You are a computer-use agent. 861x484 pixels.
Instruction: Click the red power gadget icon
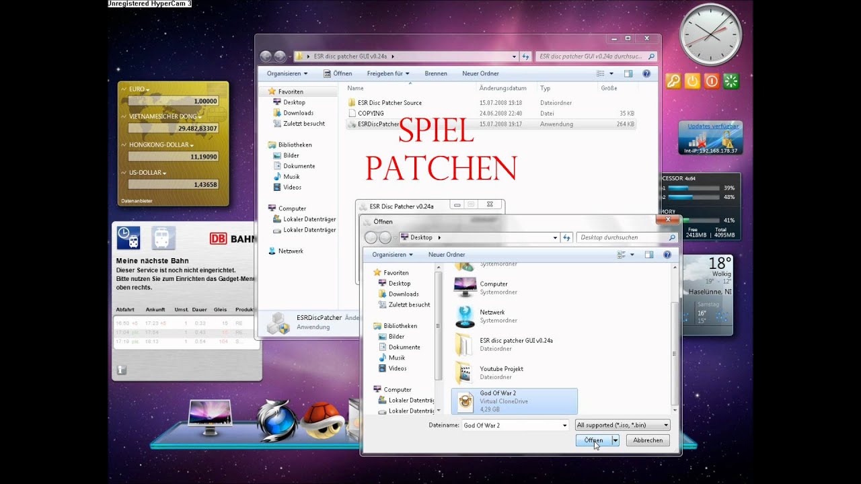tap(712, 81)
